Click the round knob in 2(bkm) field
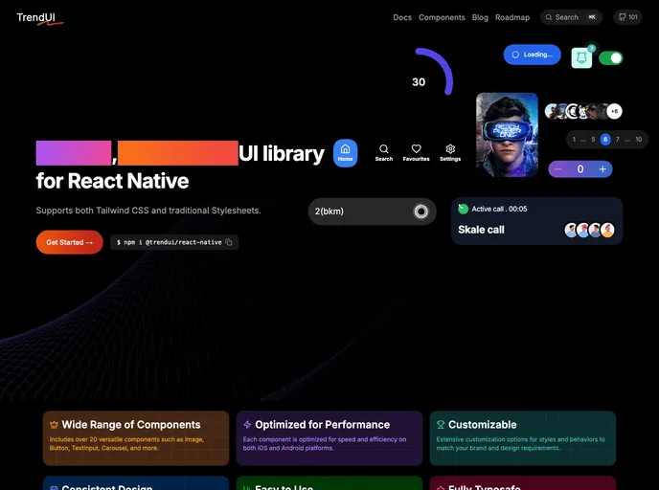Image resolution: width=659 pixels, height=490 pixels. click(x=420, y=212)
